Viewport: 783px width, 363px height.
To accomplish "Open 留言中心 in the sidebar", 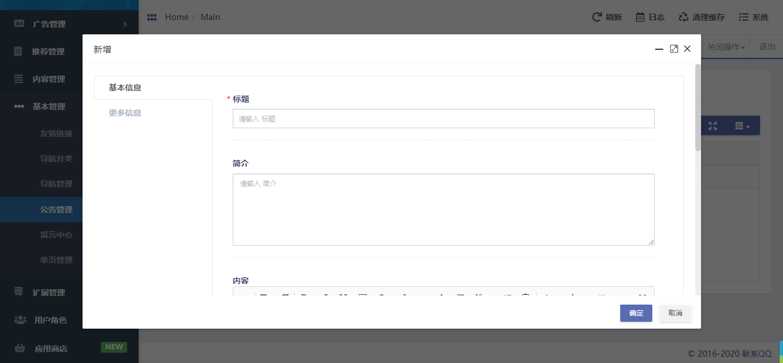I will point(56,235).
